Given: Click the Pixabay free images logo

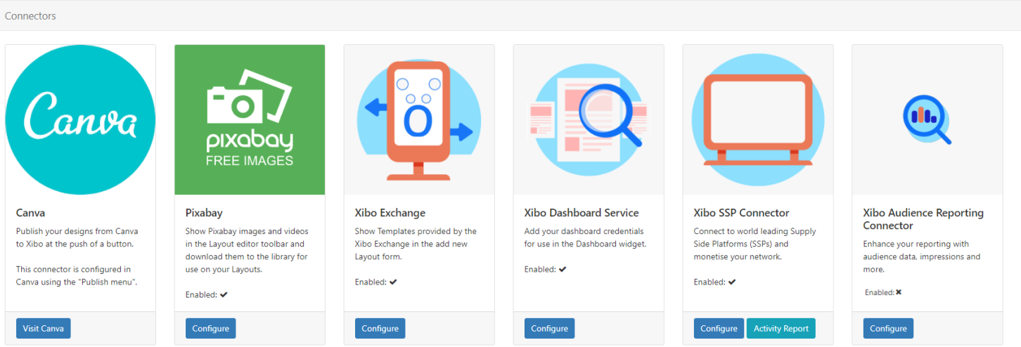Looking at the screenshot, I should (250, 120).
